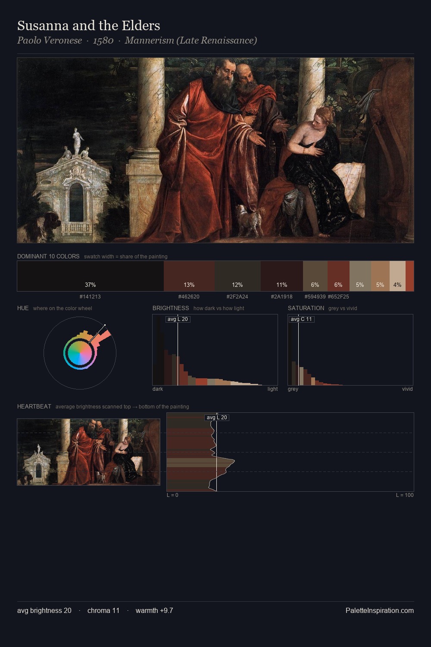431x647 pixels.
Task: Click the hex code #141213
Action: 90,297
